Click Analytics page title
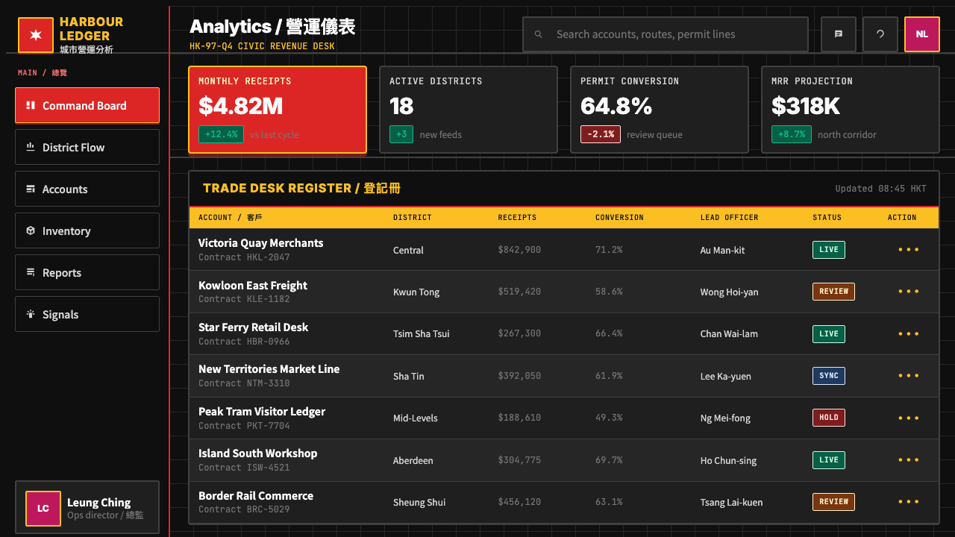Image resolution: width=955 pixels, height=537 pixels. [272, 27]
